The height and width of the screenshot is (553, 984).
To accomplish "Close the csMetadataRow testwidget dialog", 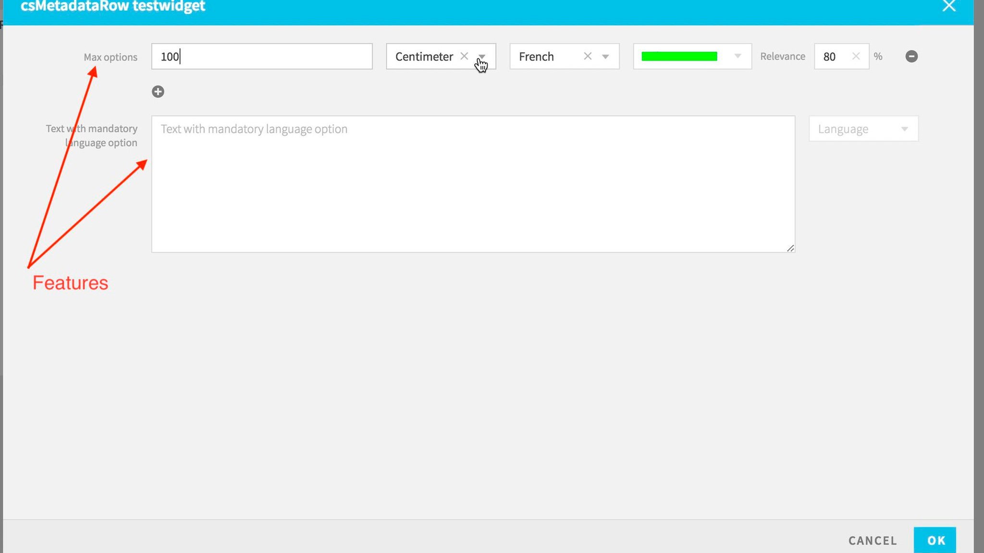I will tap(949, 6).
